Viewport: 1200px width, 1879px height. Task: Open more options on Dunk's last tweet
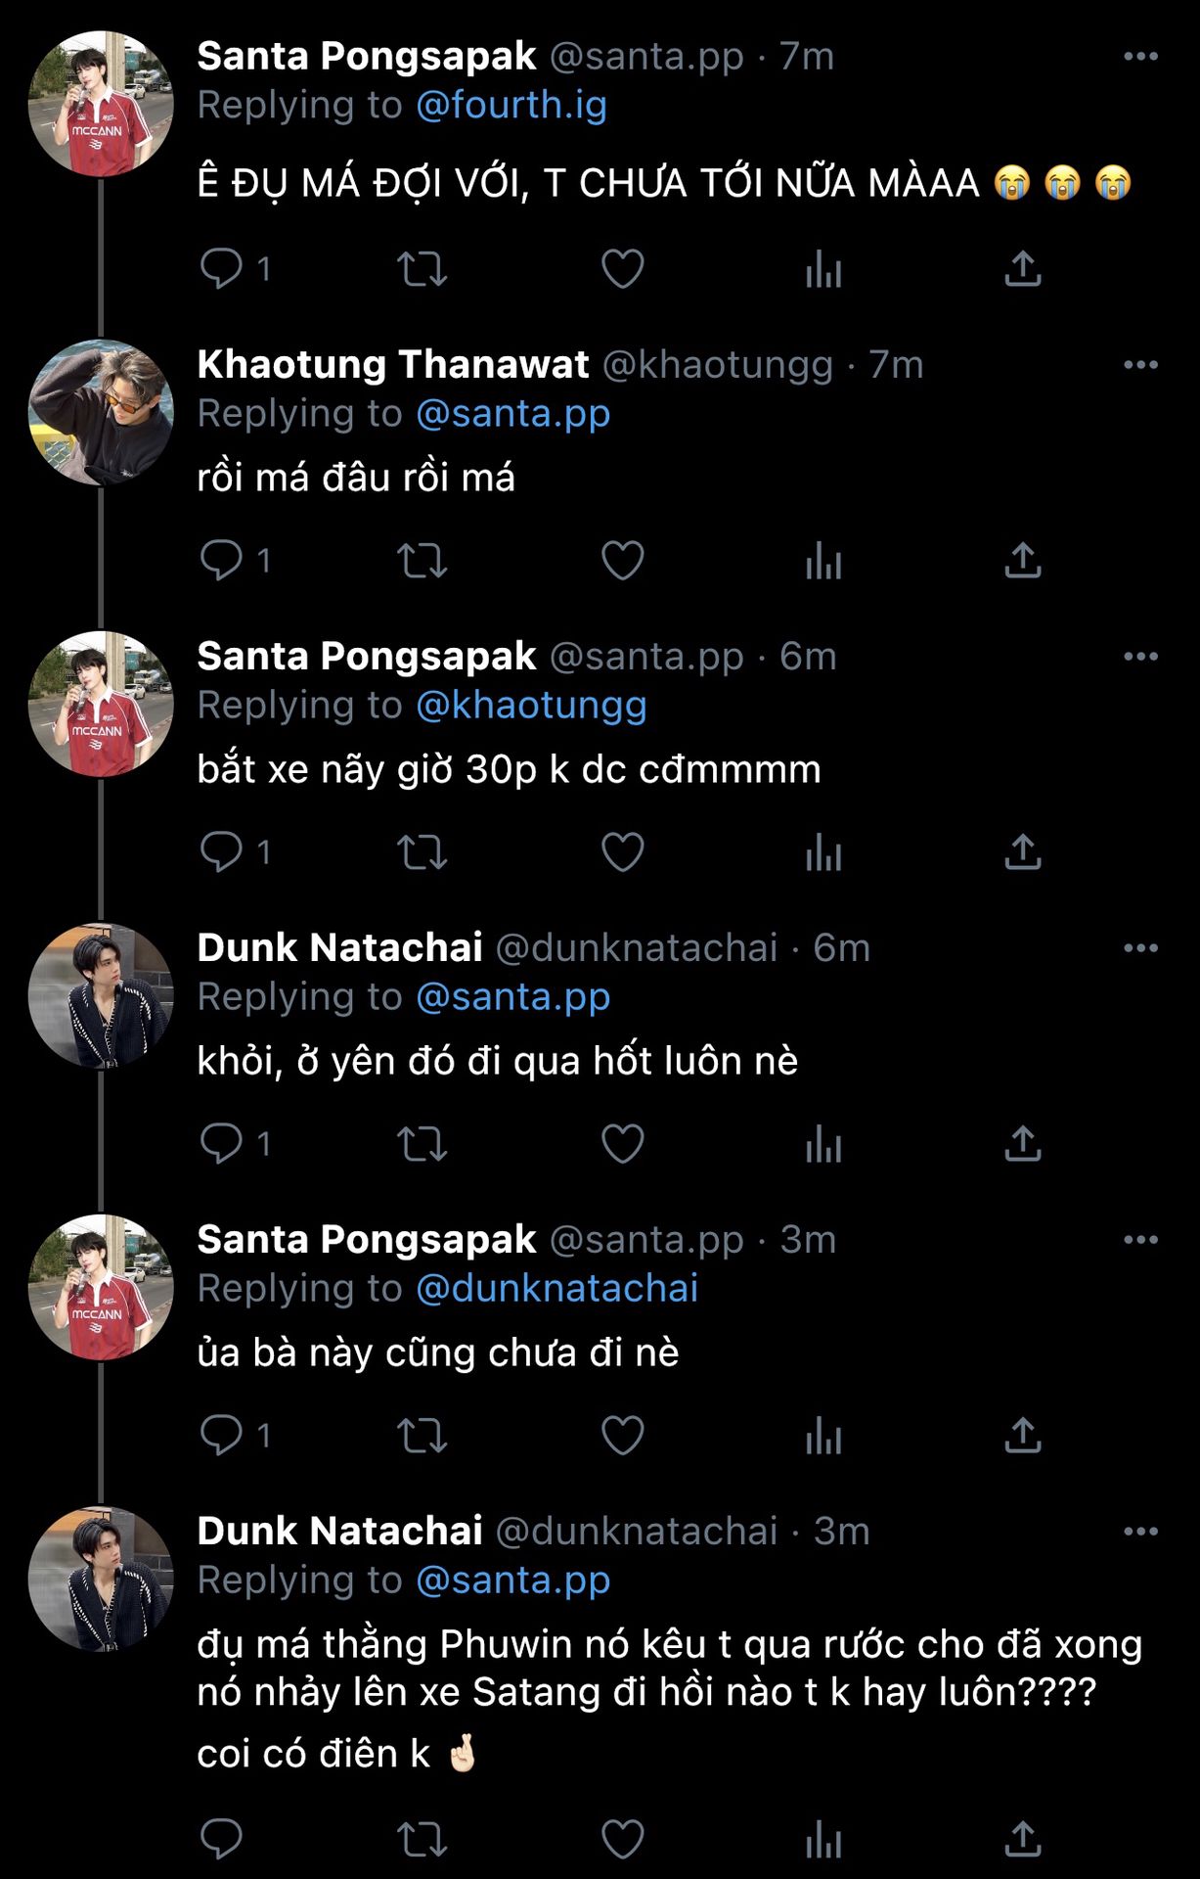click(1140, 1532)
